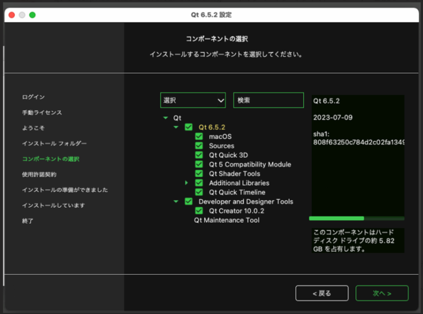Collapse the Qt 6.5.2 tree branch
This screenshot has width=423, height=314.
point(176,127)
